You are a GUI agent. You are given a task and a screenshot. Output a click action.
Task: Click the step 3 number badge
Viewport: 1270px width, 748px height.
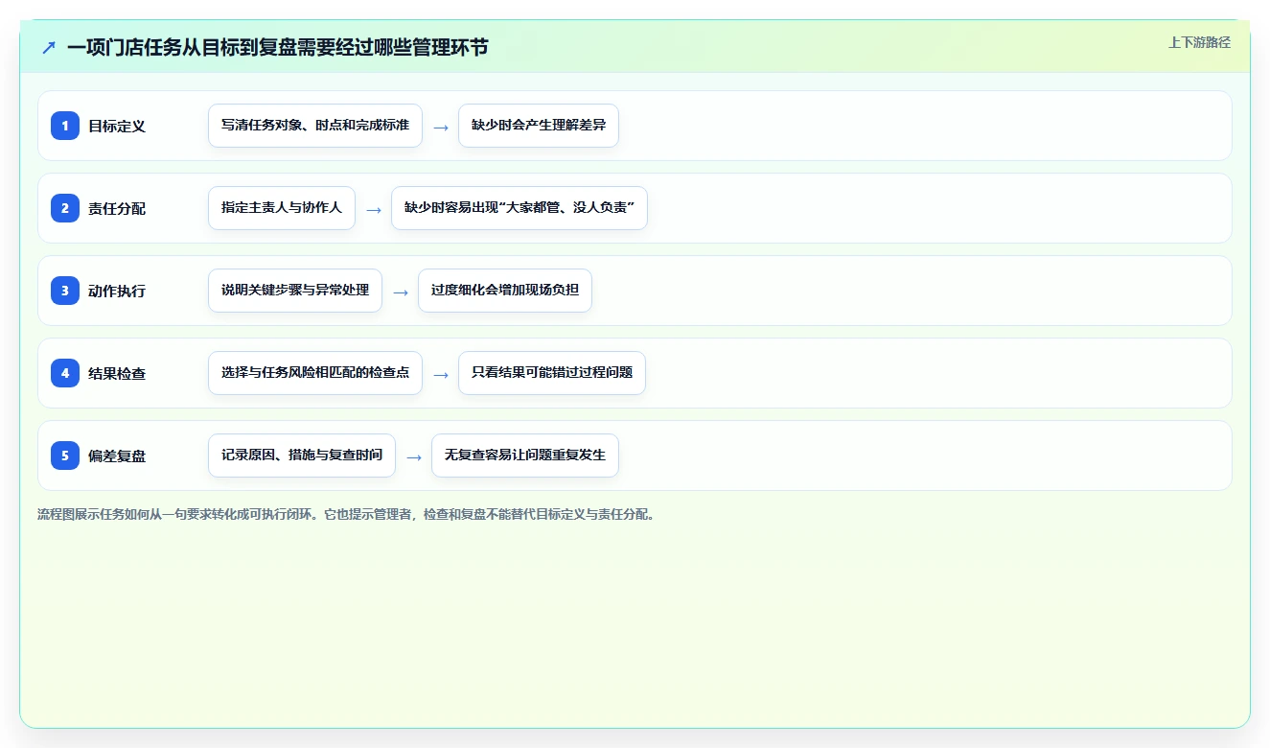pos(65,291)
